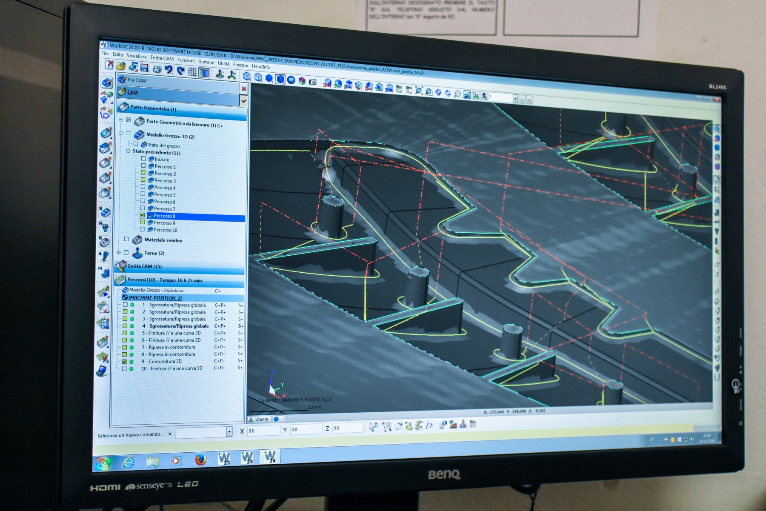Click the save floppy disk icon
Screen dimensions: 766x511
click(x=144, y=68)
